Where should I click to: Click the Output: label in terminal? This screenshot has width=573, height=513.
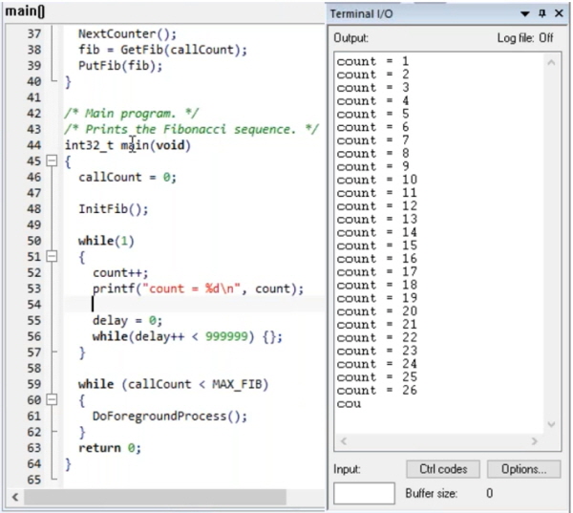tap(350, 38)
